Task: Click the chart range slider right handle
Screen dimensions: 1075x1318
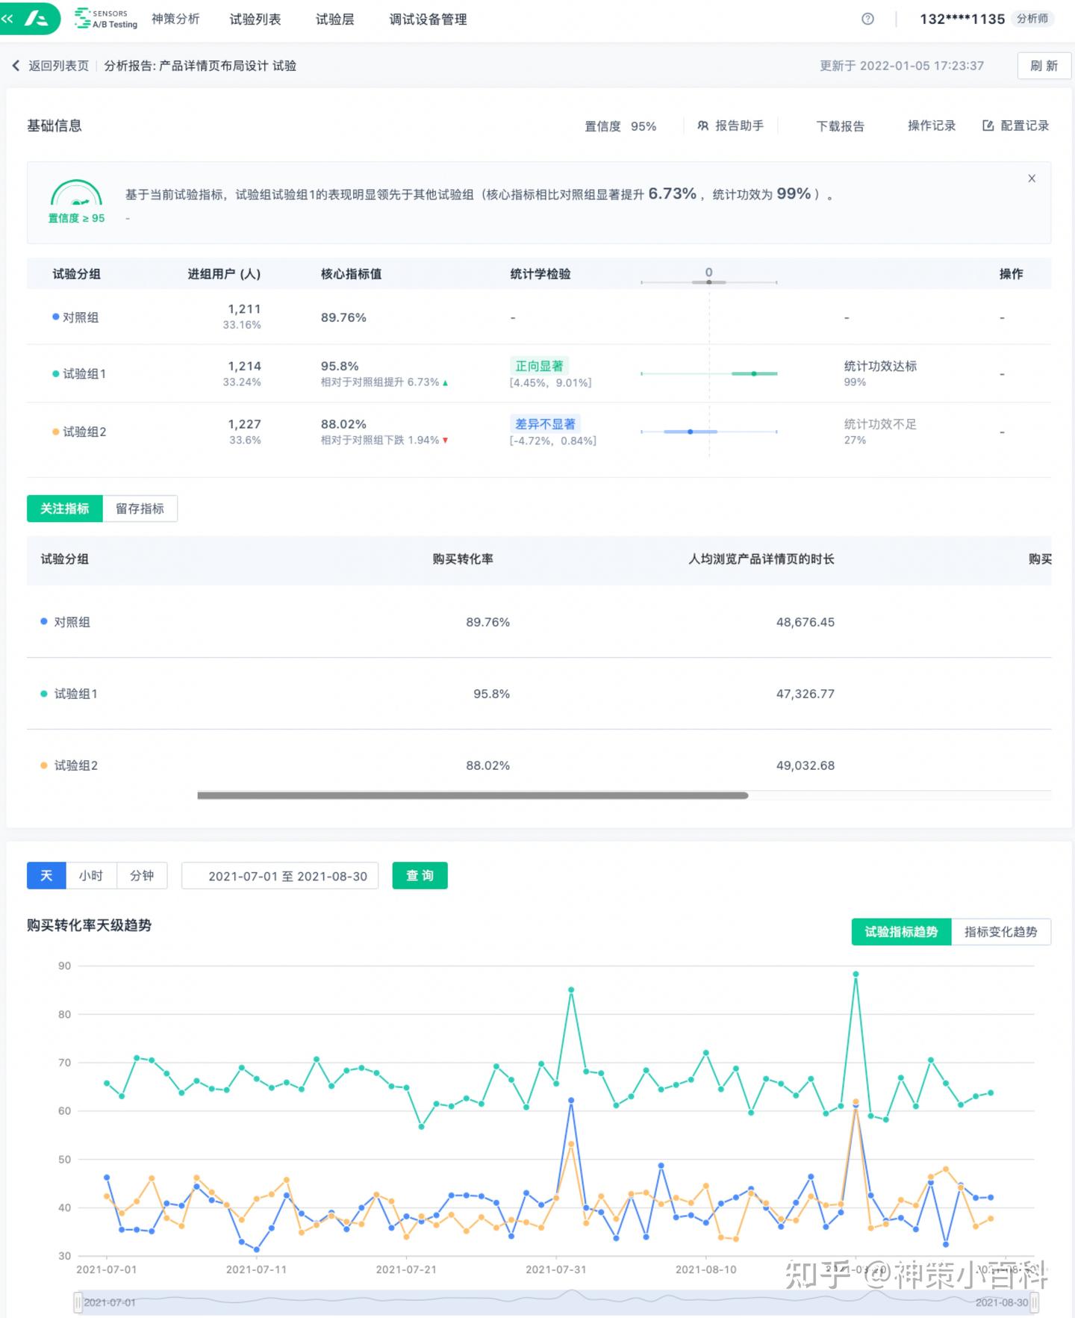Action: click(x=1035, y=1302)
